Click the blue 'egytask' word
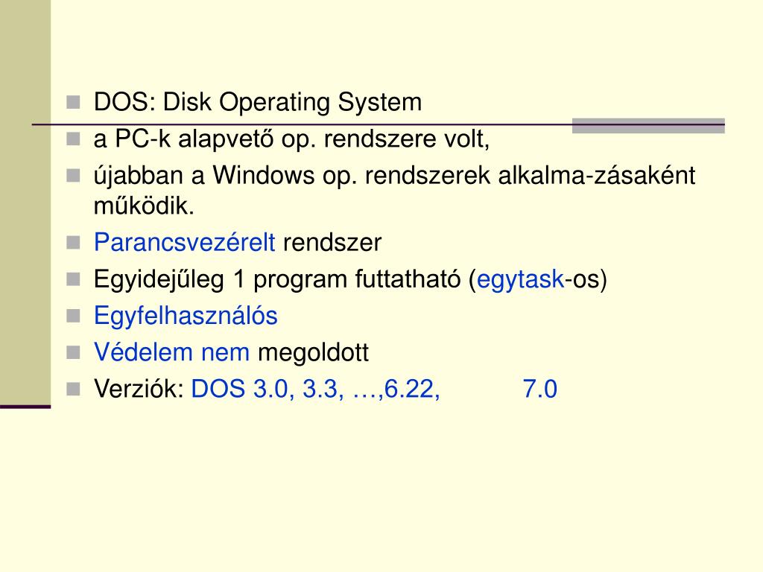The width and height of the screenshot is (763, 572). (x=520, y=280)
